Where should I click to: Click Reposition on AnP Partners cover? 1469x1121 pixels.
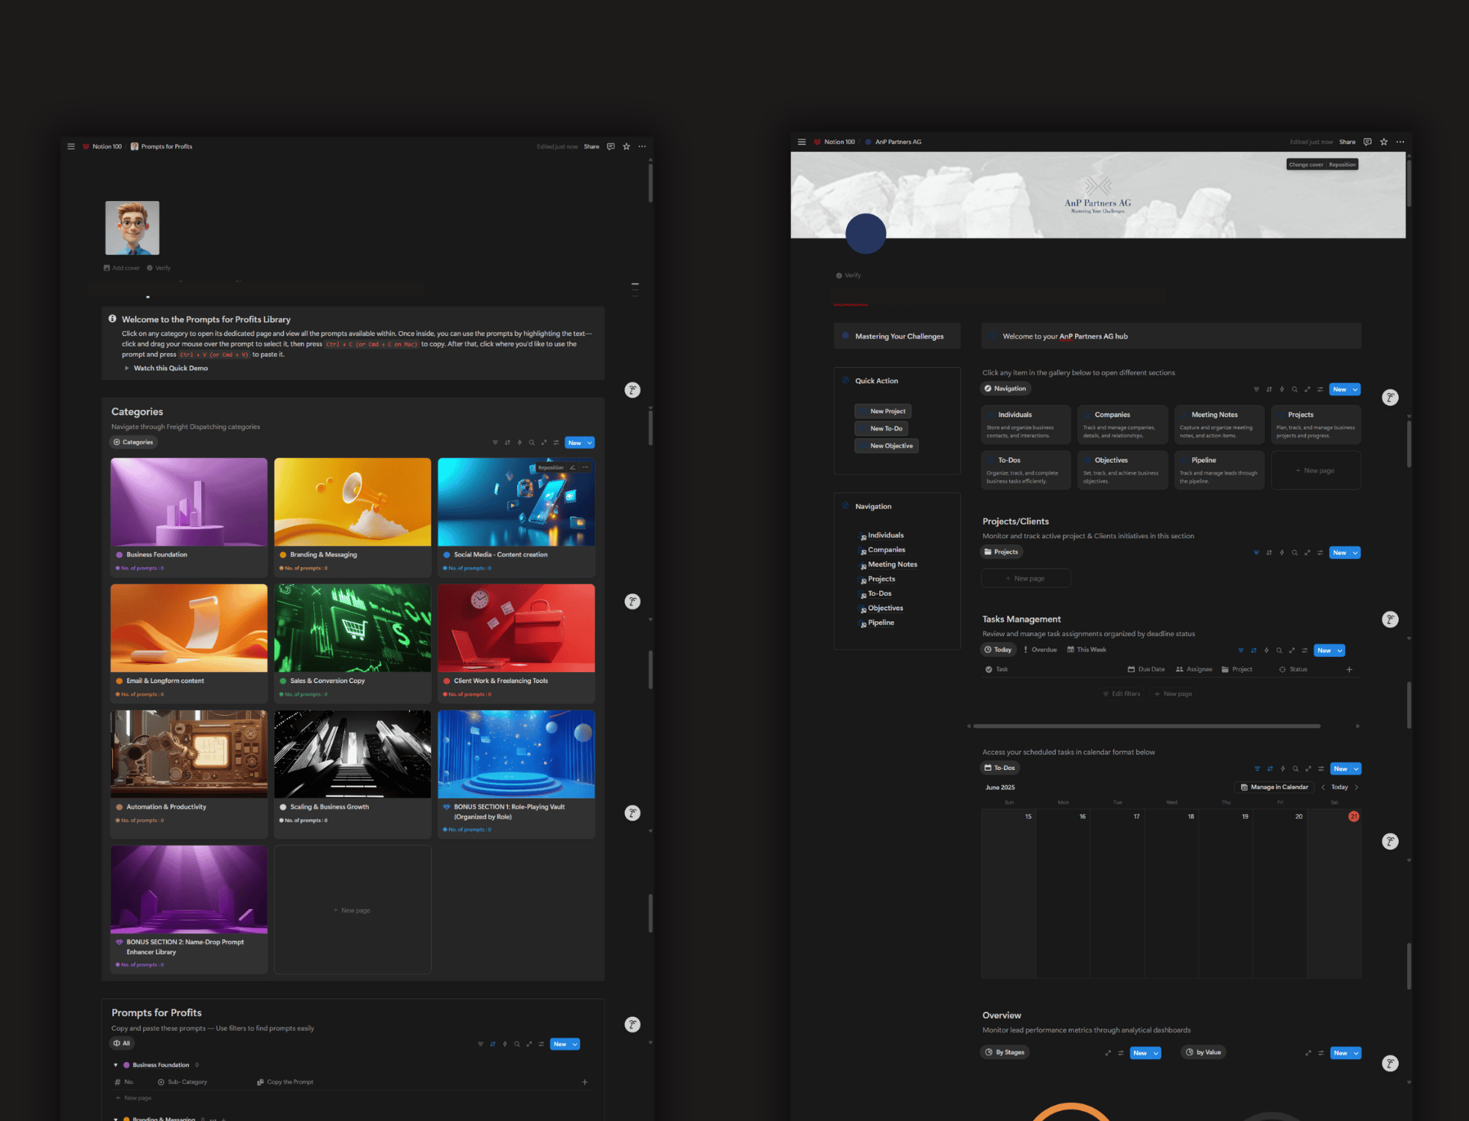(x=1342, y=164)
